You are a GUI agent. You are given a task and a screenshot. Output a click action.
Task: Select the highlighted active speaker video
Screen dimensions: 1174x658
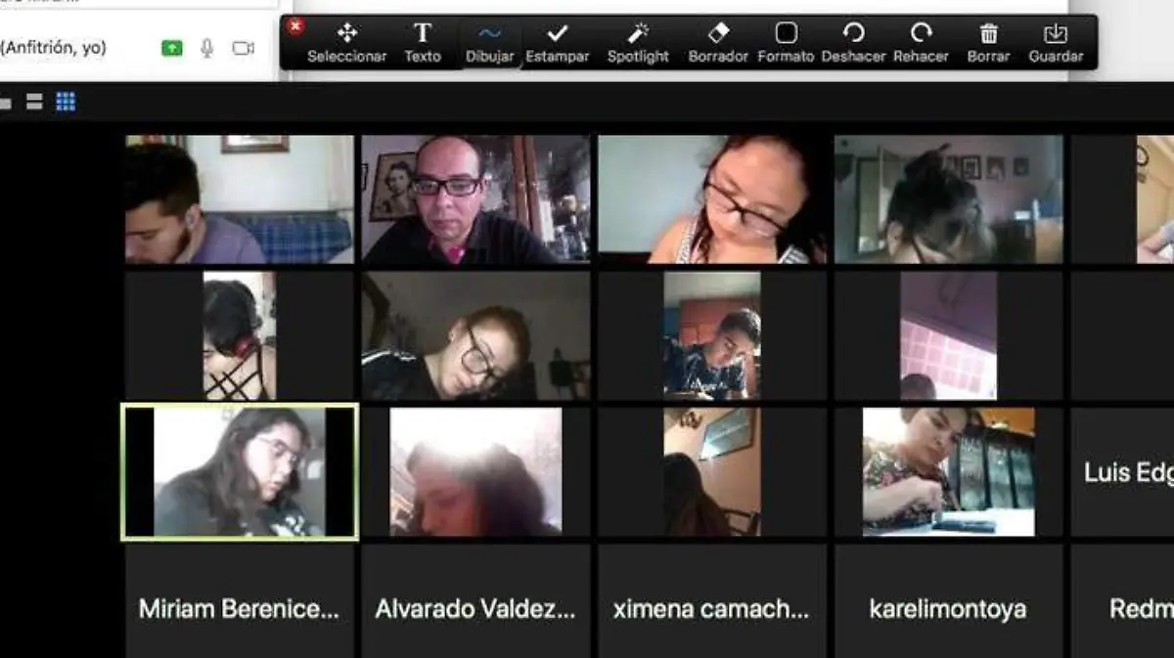click(x=239, y=472)
